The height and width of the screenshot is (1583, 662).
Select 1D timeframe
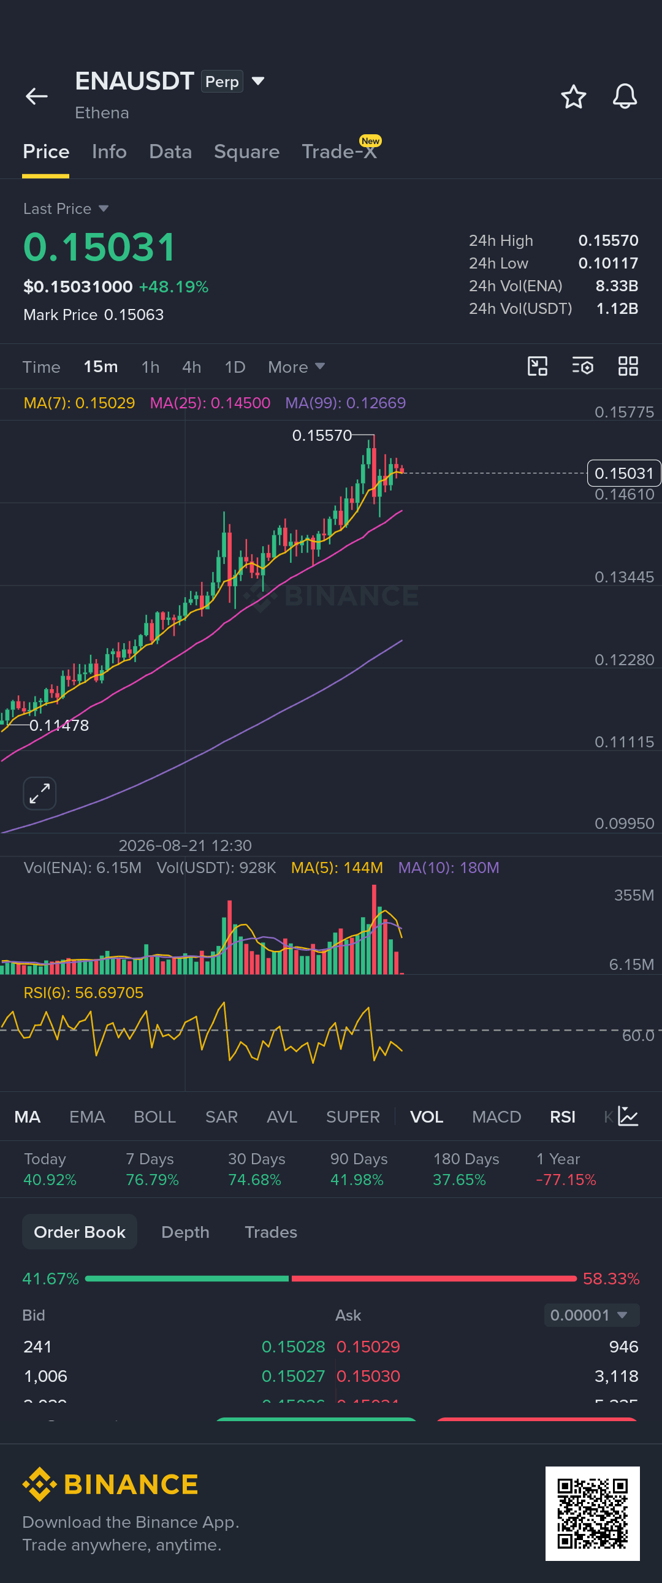235,367
